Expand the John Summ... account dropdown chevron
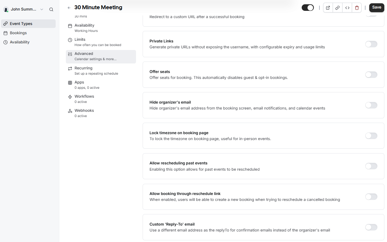The height and width of the screenshot is (242, 387). click(x=42, y=9)
